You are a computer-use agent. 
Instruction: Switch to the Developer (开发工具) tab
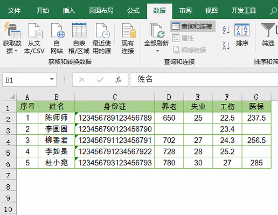pyautogui.click(x=244, y=11)
